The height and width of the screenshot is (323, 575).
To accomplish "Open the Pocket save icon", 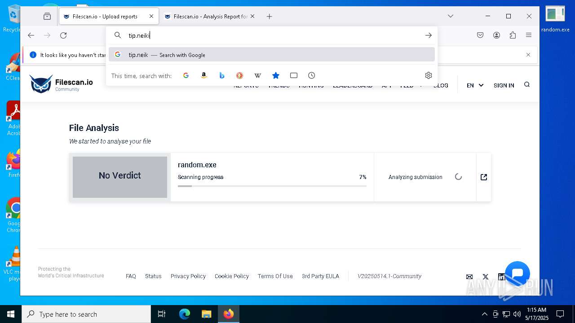I will [x=480, y=35].
